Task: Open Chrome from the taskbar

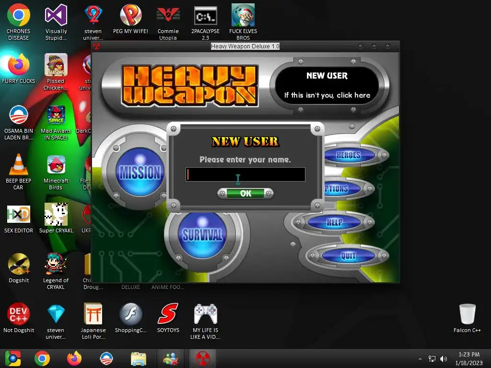Action: coord(42,358)
